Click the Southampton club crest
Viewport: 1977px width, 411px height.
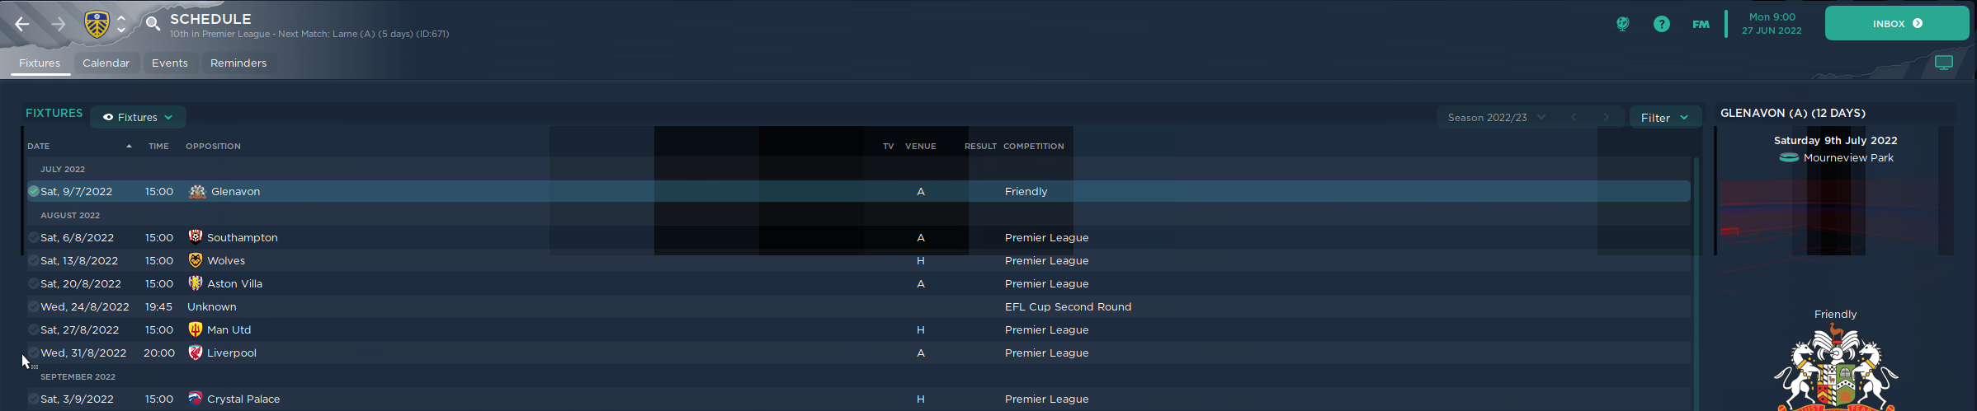pos(196,237)
